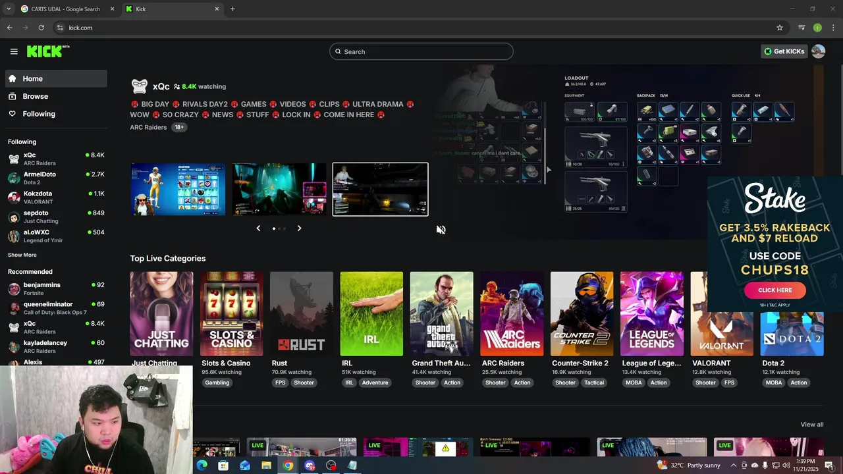Viewport: 843px width, 474px height.
Task: Open the ARC Raiders category card
Action: (x=512, y=314)
